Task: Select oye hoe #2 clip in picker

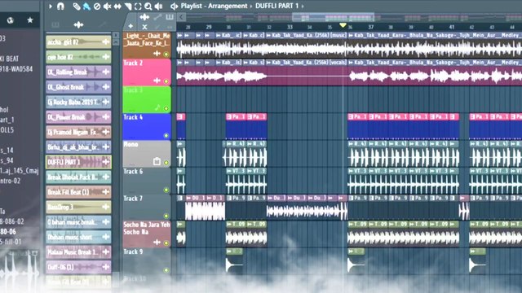Action: pyautogui.click(x=78, y=57)
